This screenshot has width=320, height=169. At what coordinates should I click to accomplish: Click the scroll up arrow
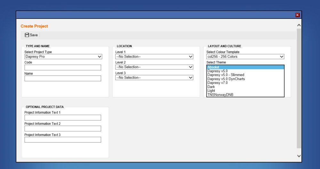tap(299, 25)
